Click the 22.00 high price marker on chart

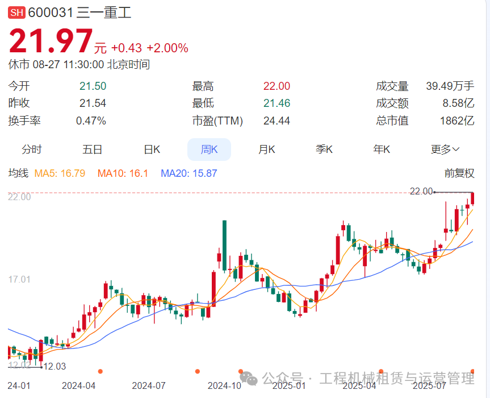421,191
